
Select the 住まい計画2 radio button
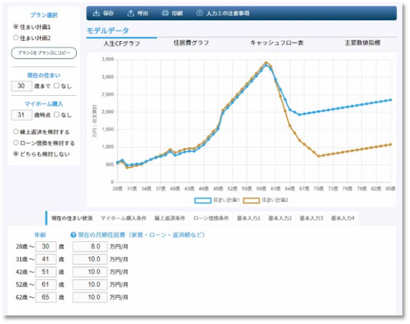coord(16,37)
